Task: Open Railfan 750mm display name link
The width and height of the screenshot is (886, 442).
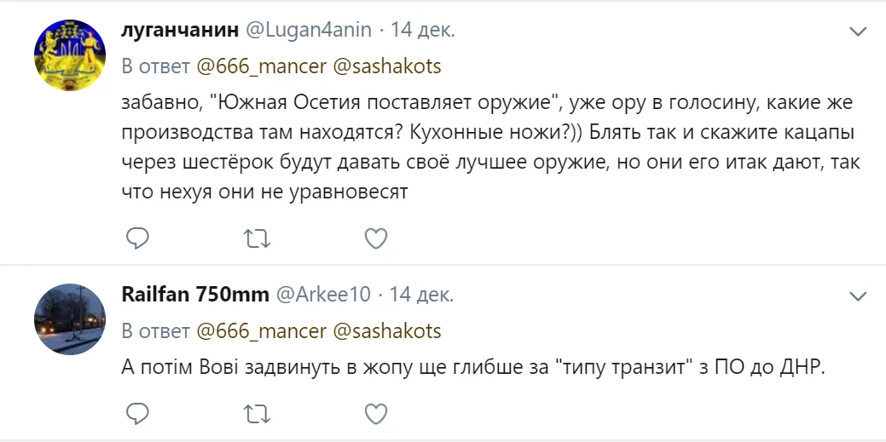Action: (x=195, y=295)
